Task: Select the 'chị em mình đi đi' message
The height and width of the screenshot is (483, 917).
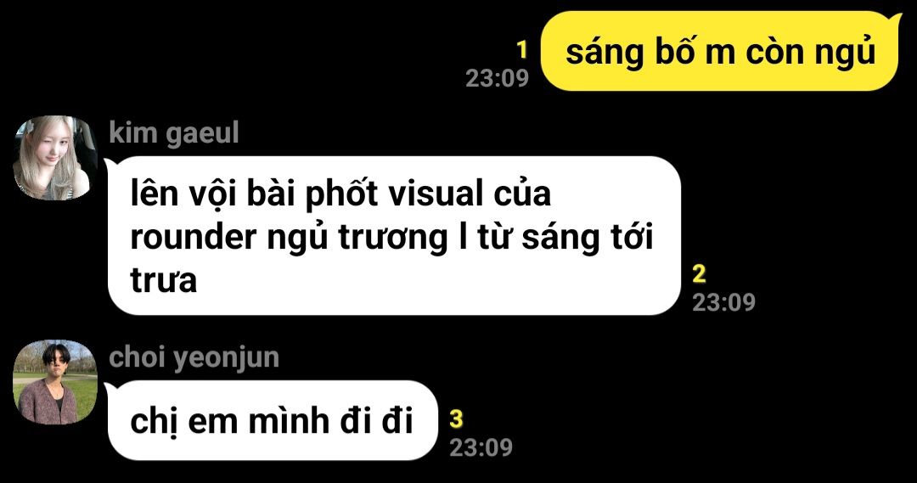Action: (x=272, y=420)
